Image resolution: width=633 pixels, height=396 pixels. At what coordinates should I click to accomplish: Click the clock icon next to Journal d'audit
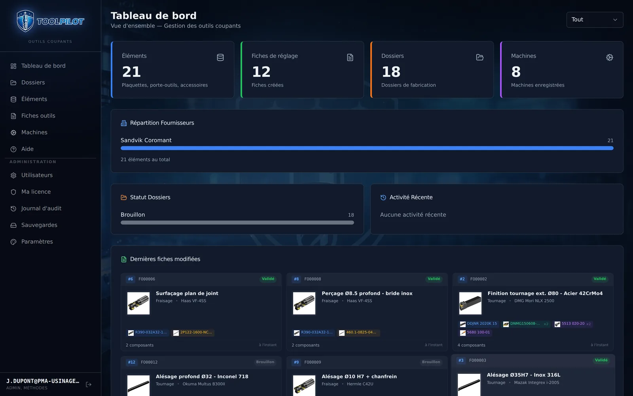pos(13,209)
